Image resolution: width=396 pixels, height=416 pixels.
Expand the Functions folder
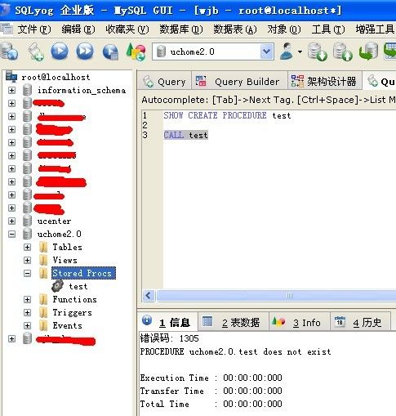click(27, 299)
